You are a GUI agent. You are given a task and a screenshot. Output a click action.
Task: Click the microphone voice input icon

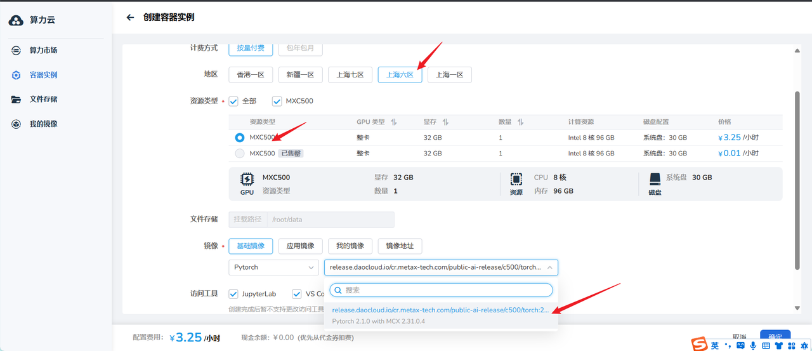click(x=753, y=346)
